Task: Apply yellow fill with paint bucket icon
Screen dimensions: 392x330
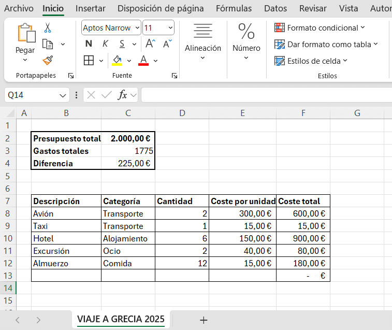Action: [117, 60]
